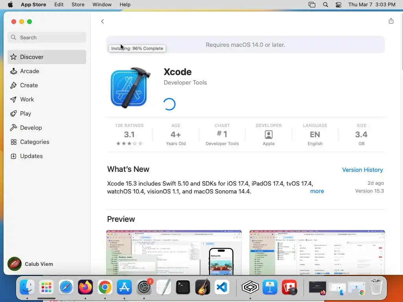
Task: Open the Updates section
Action: coord(47,156)
